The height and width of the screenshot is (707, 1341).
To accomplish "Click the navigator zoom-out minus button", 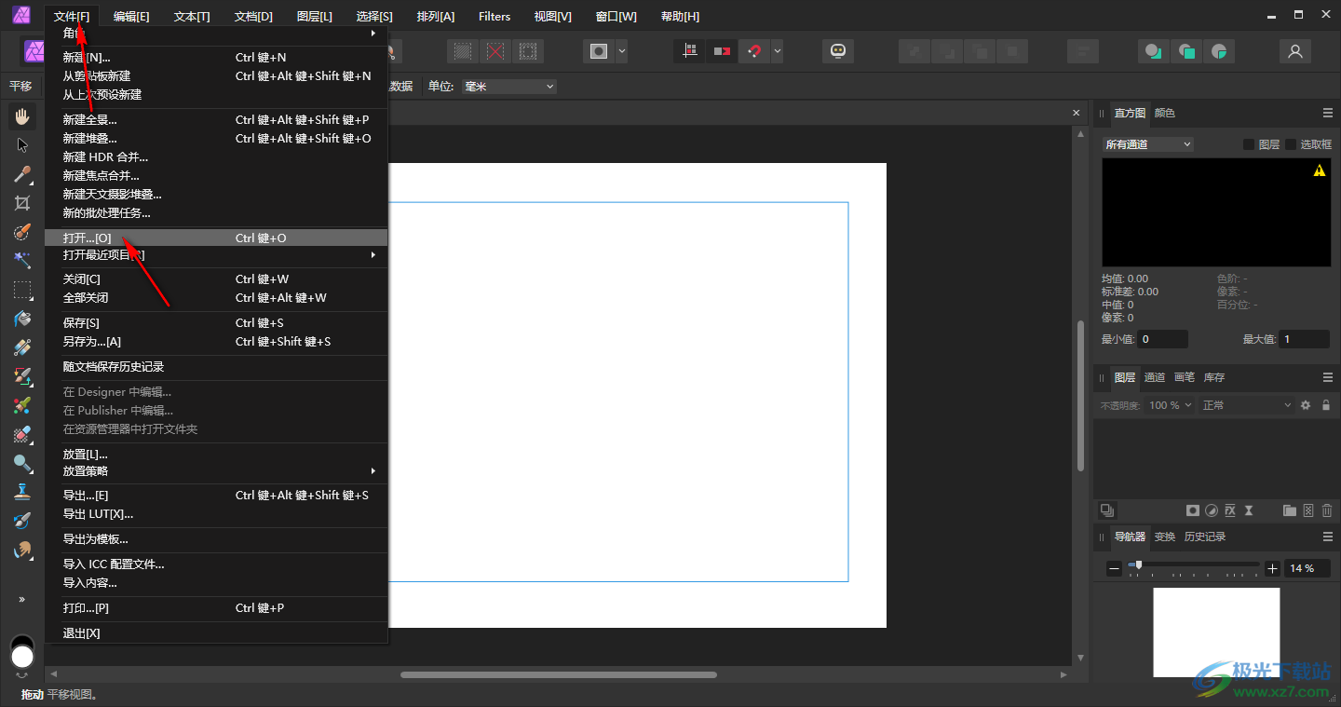I will [x=1114, y=568].
